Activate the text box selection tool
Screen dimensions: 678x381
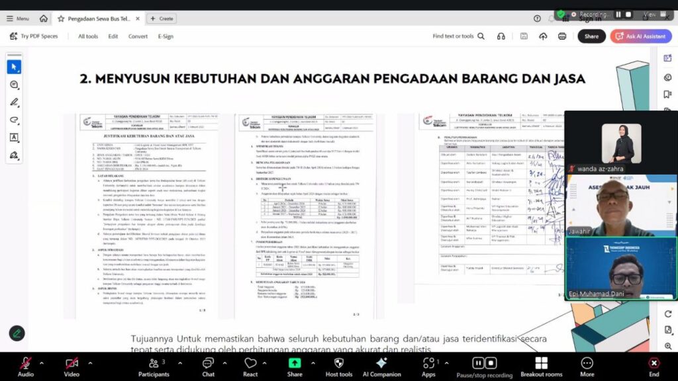tap(14, 138)
